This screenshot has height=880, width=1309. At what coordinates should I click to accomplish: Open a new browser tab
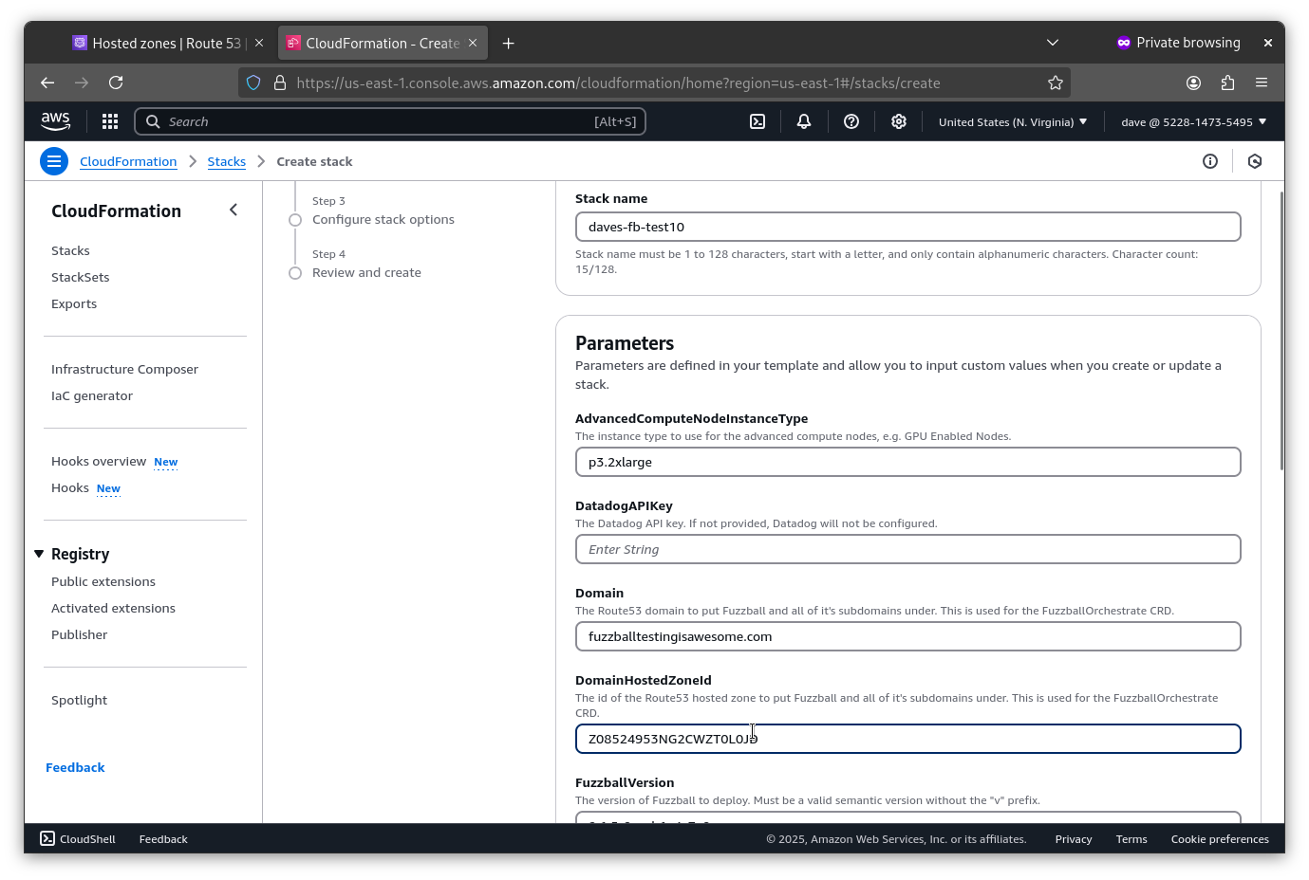click(x=509, y=43)
